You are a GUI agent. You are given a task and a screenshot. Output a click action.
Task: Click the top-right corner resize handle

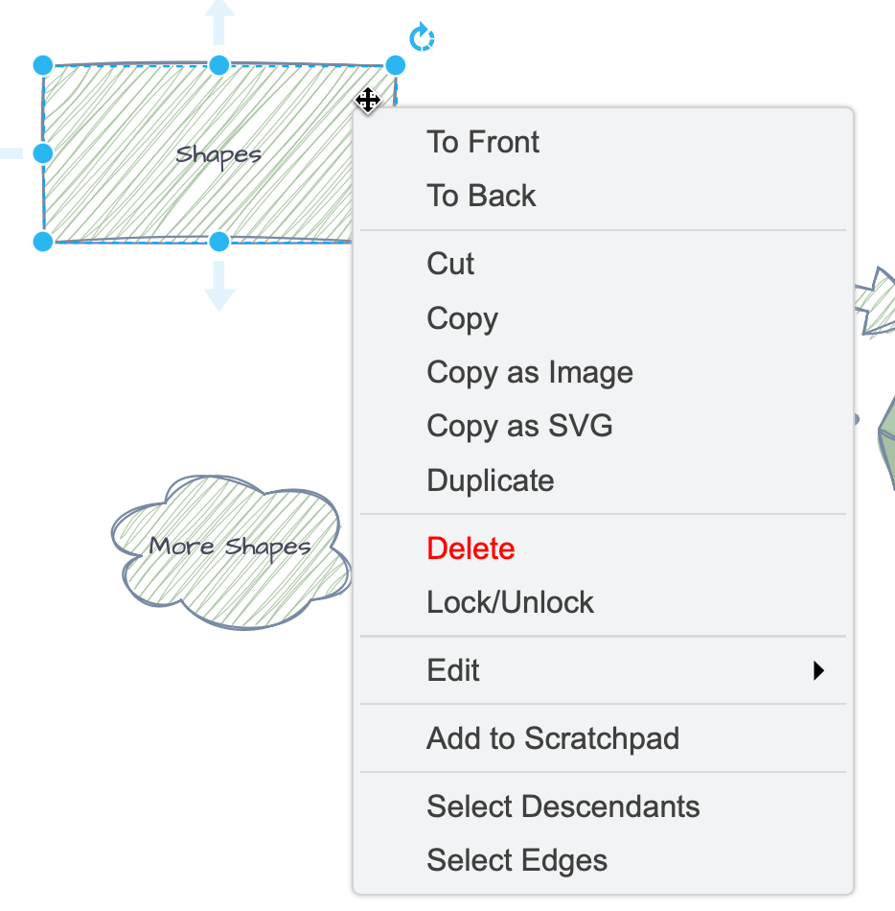coord(396,64)
